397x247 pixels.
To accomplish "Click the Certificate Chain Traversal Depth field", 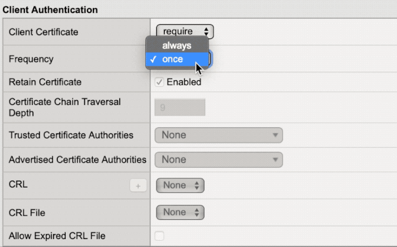I will 180,107.
